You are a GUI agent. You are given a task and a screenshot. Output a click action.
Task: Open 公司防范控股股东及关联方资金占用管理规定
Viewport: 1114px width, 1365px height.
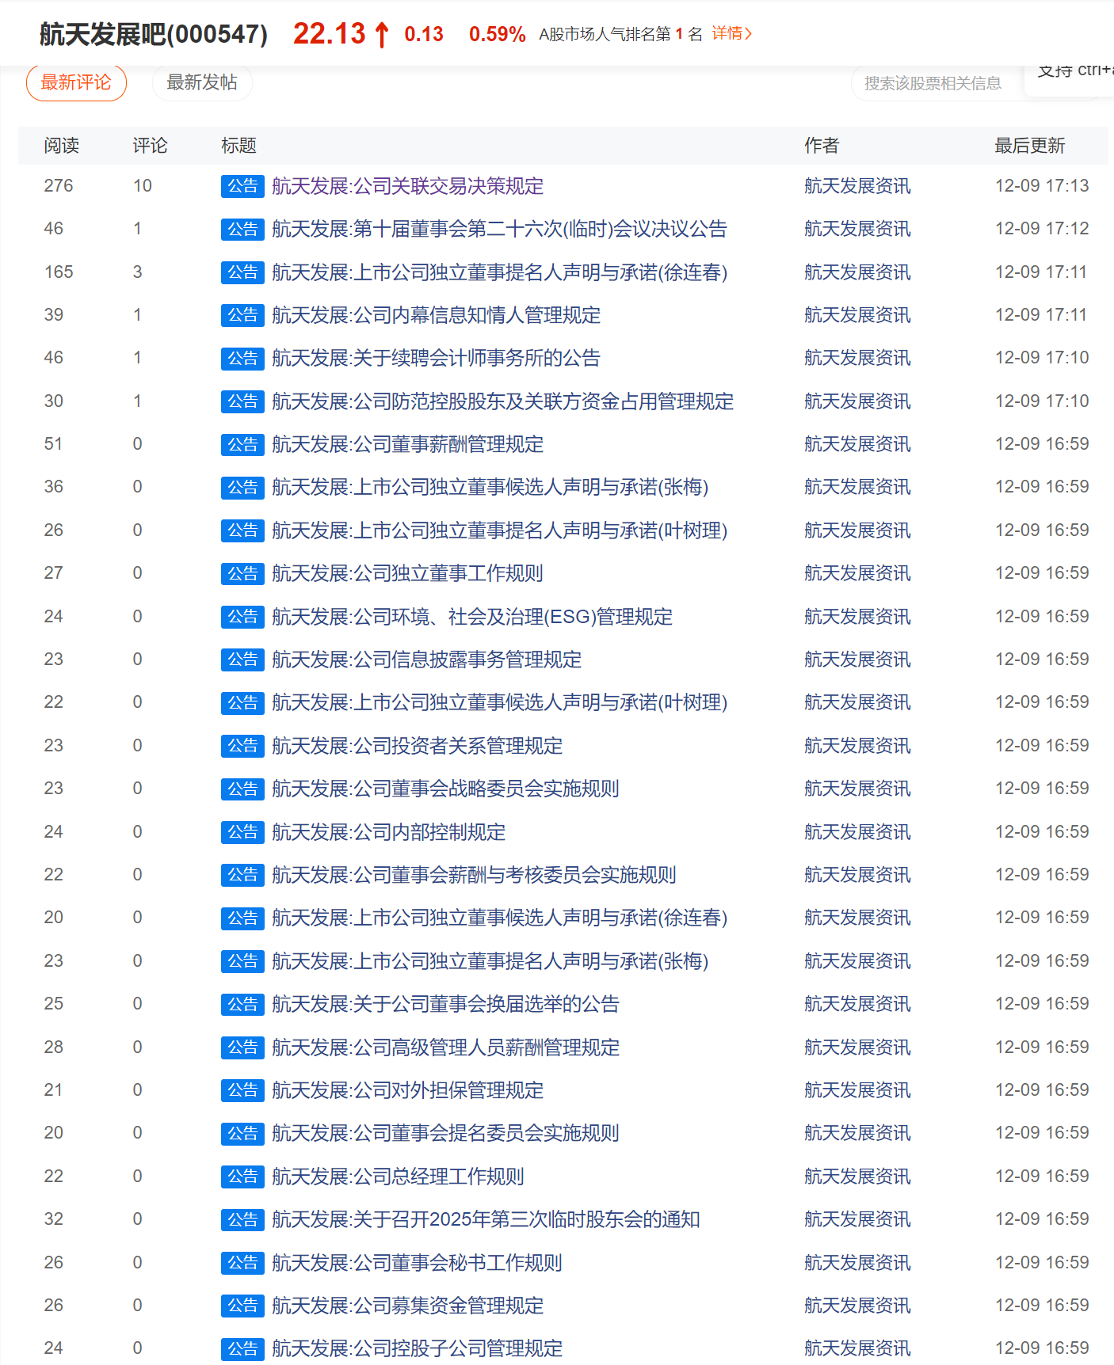(502, 401)
